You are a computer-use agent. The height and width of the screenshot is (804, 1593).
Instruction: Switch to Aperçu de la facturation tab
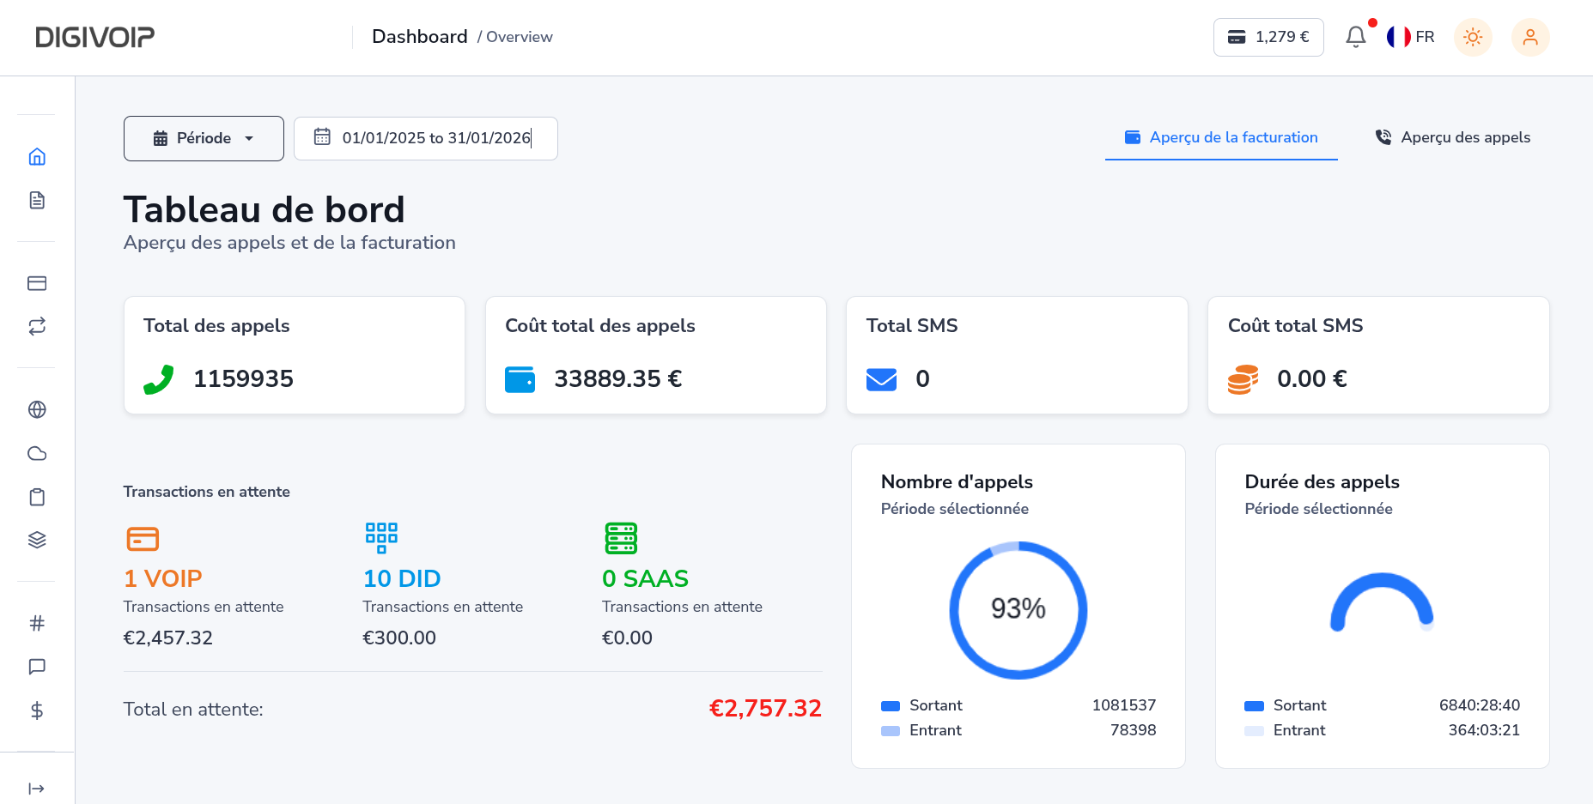click(1221, 137)
